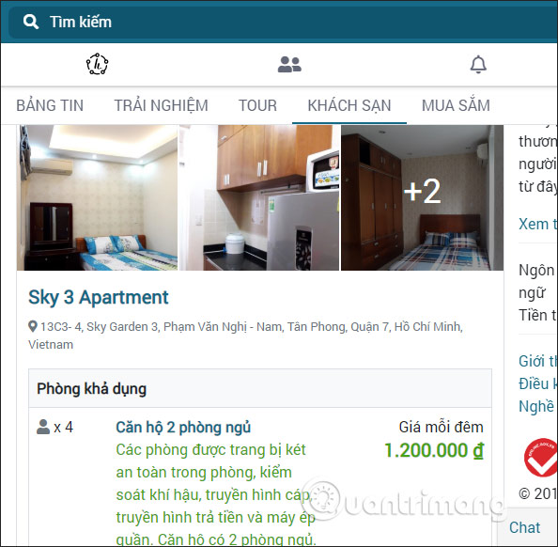Open the notifications bell icon
The image size is (558, 547).
pyautogui.click(x=478, y=65)
